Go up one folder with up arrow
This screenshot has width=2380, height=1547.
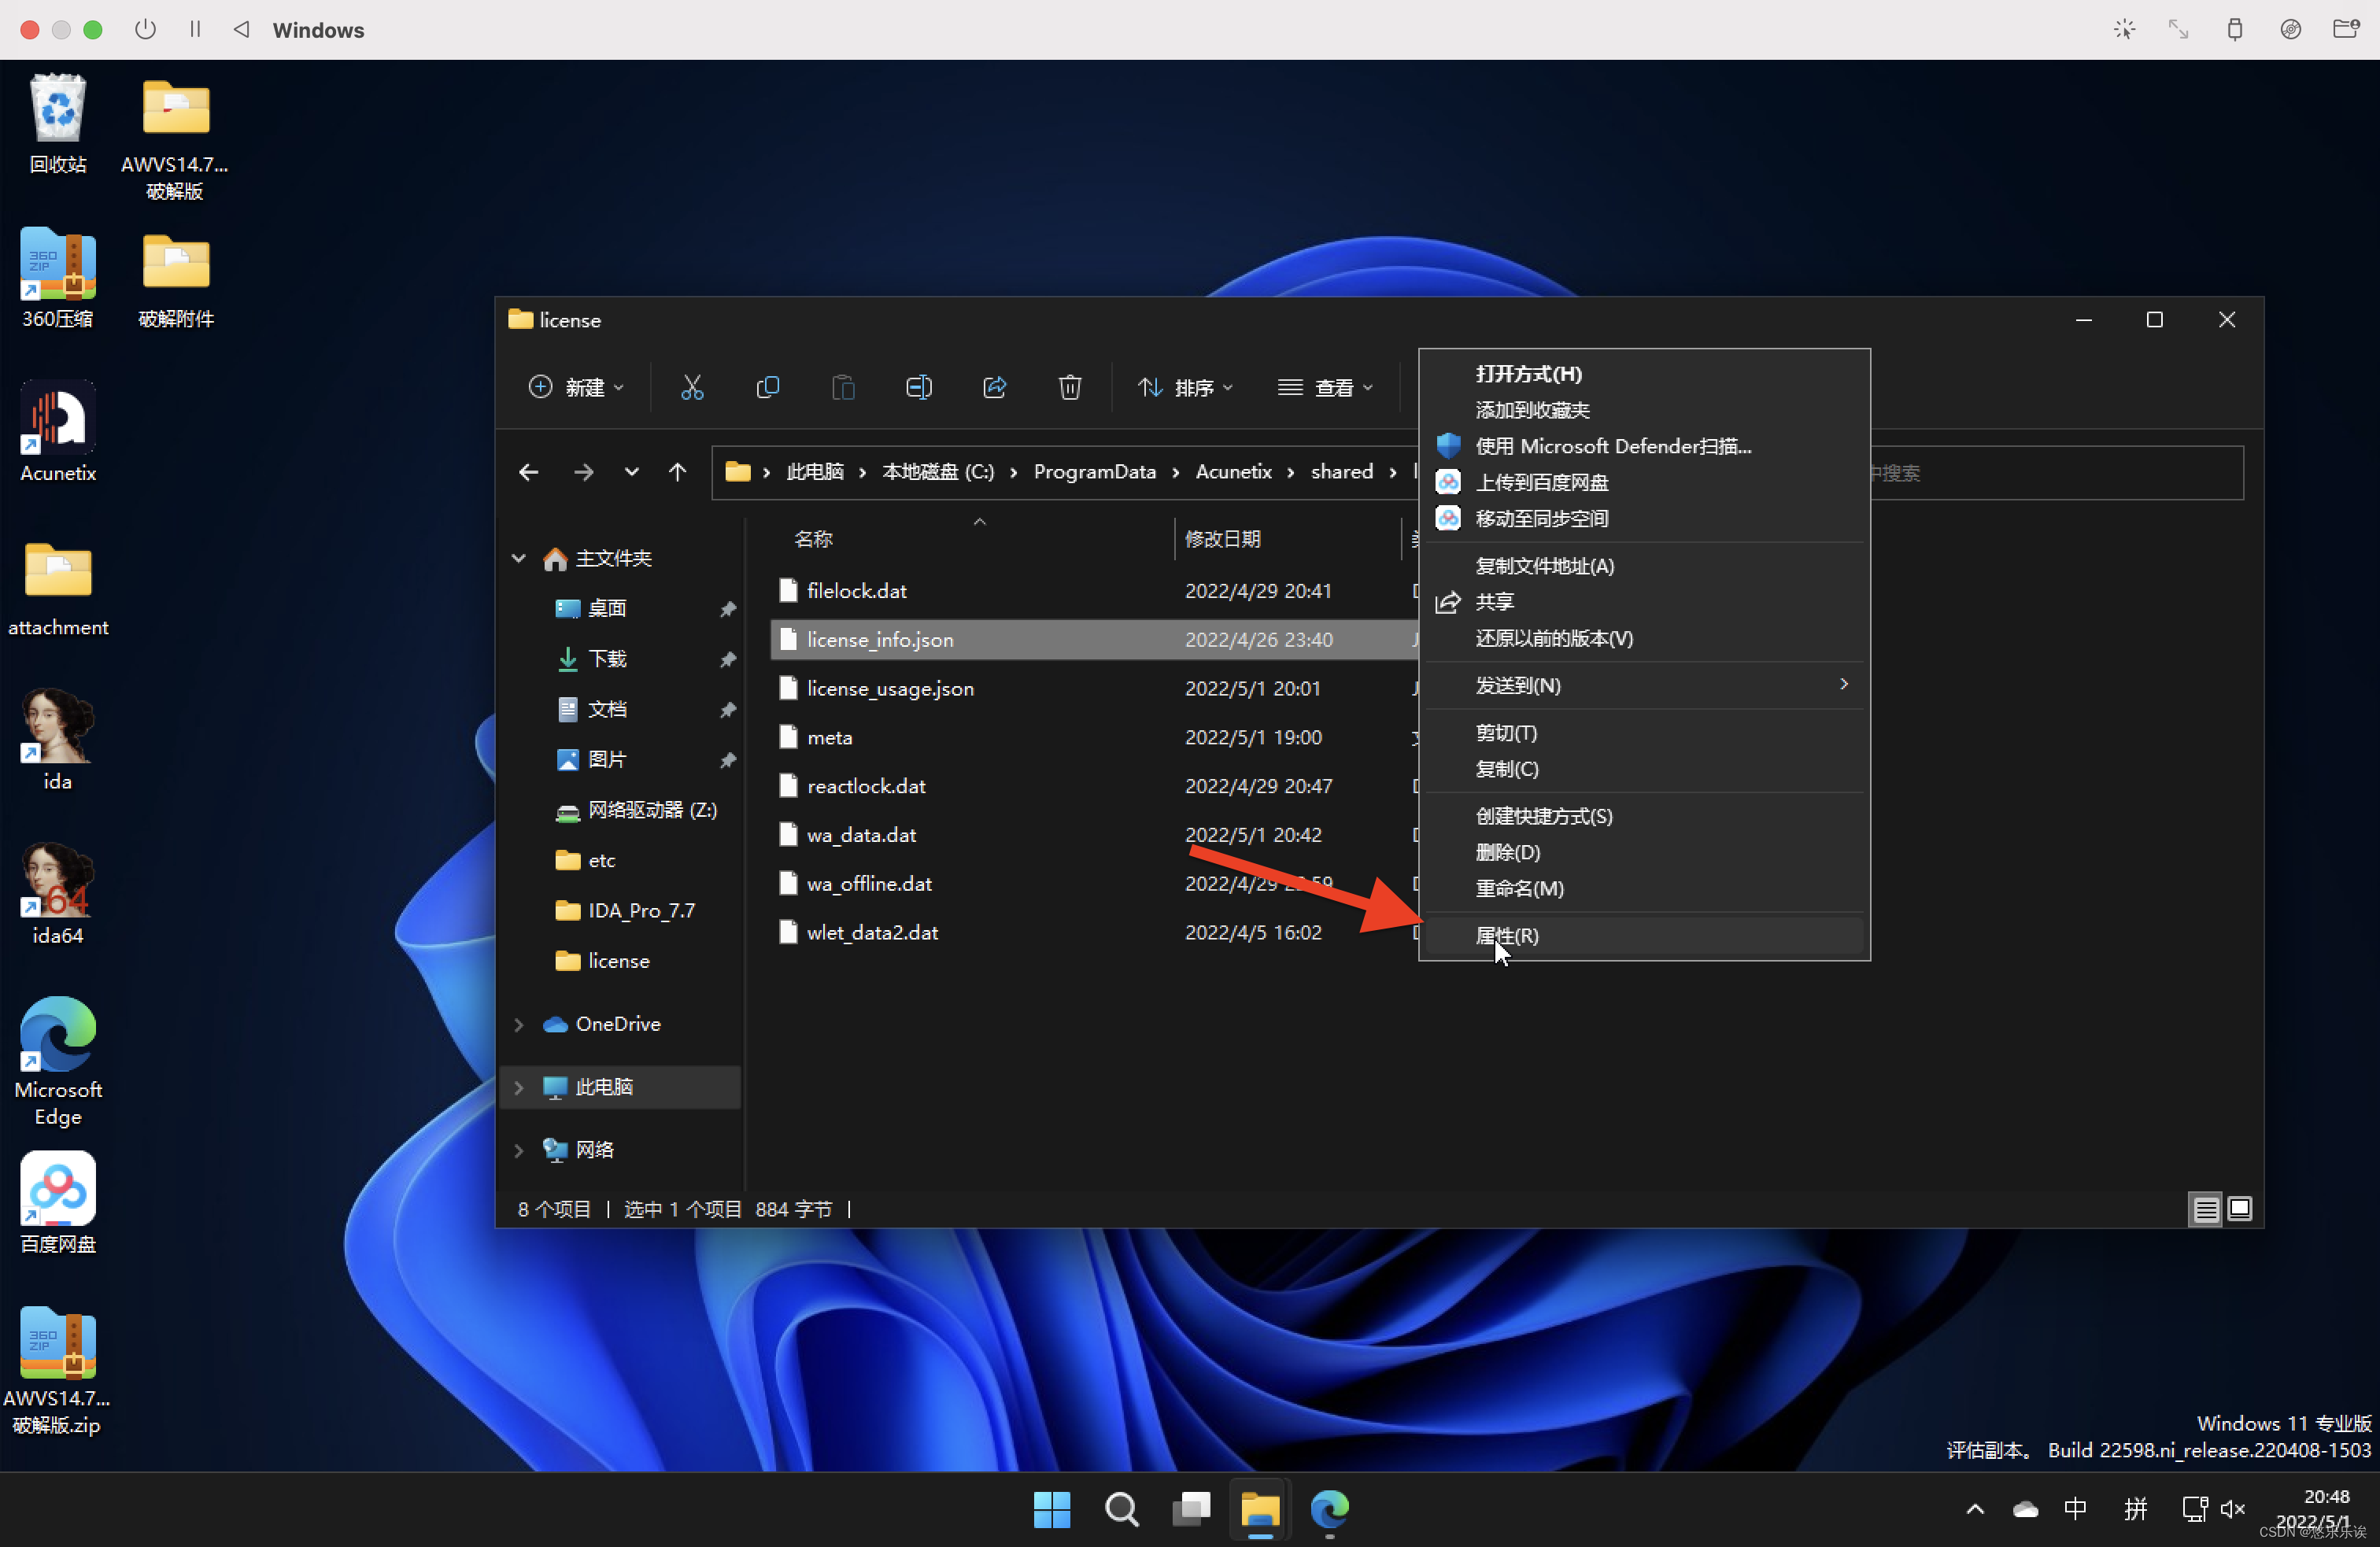[x=677, y=472]
